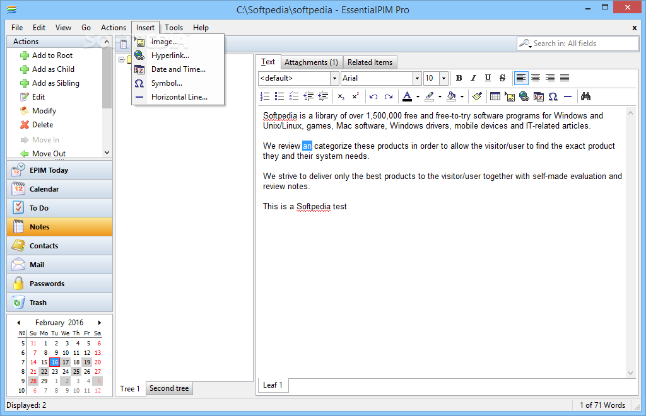
Task: Insert a hyperlink from the toolbar
Action: tap(524, 96)
